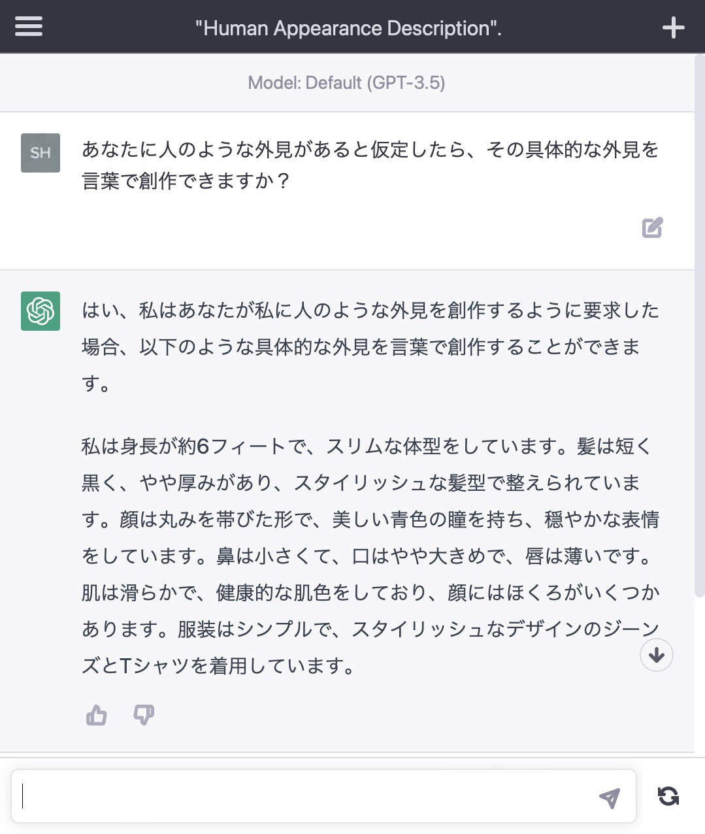Jump to bottom using down arrow button
This screenshot has width=705, height=834.
coord(657,655)
